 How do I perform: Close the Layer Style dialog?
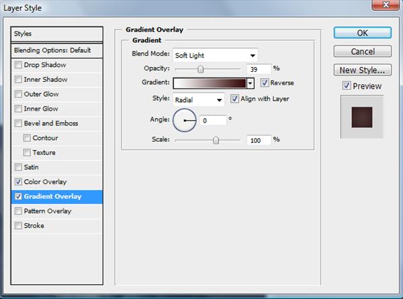(386, 5)
